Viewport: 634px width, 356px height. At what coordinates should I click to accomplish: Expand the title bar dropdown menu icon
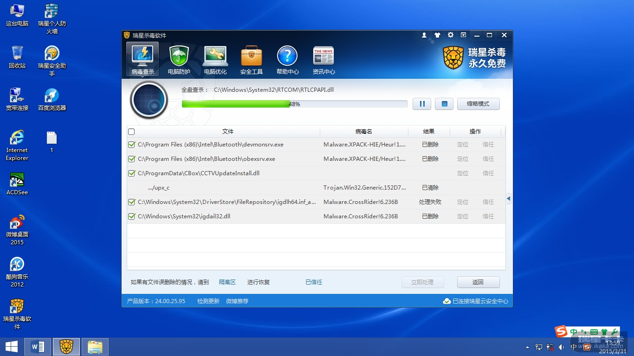(463, 35)
